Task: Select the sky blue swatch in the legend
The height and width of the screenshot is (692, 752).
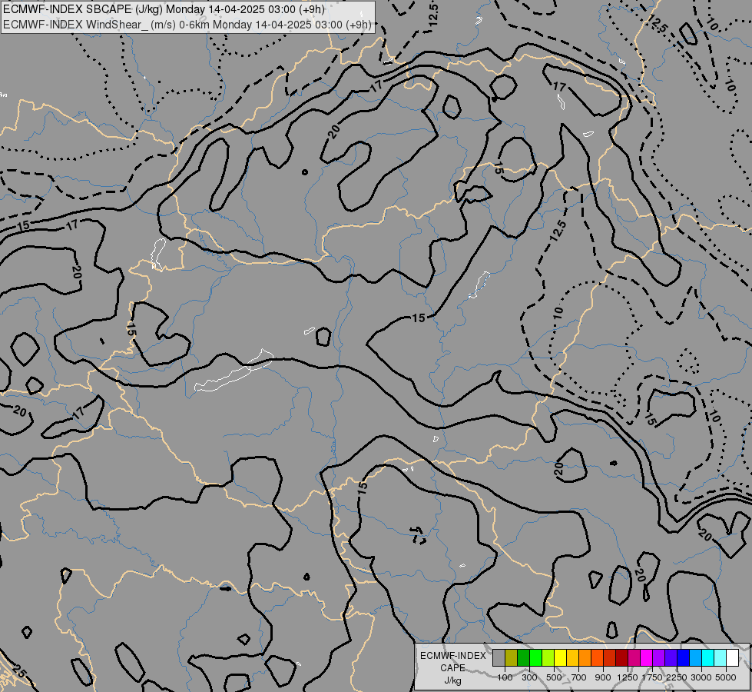Action: click(x=695, y=658)
